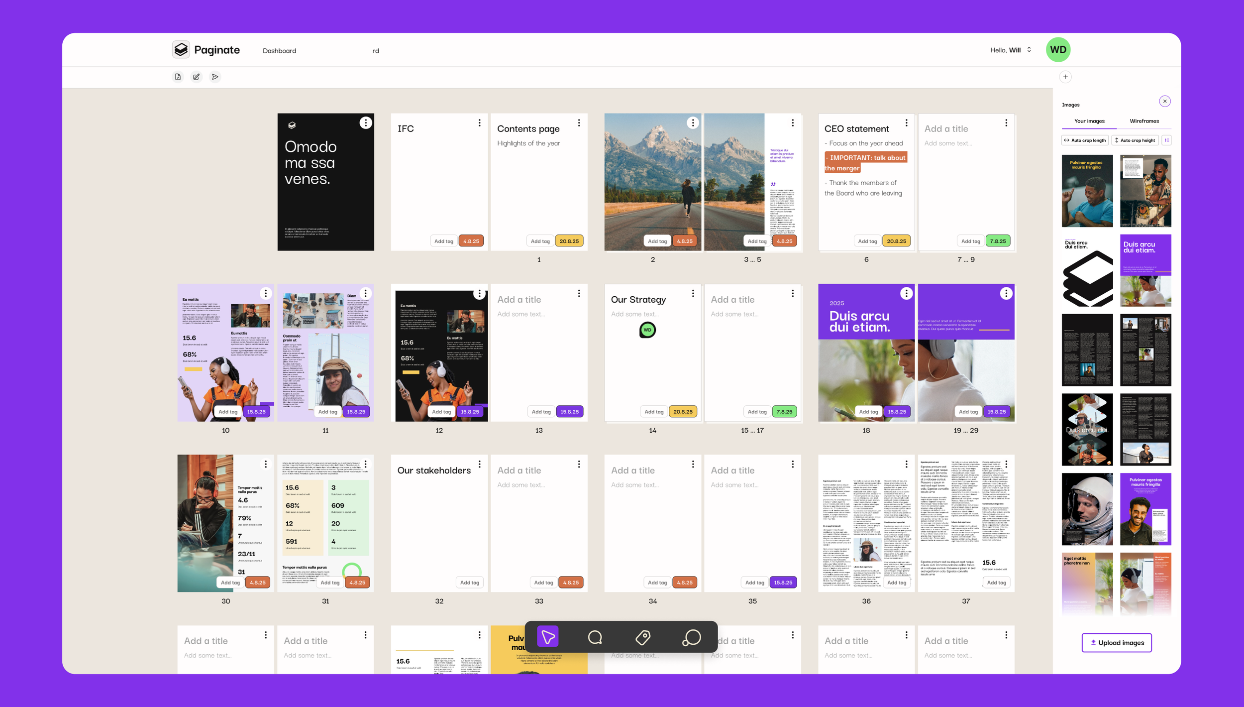
Task: Click the Upload images button
Action: (x=1117, y=643)
